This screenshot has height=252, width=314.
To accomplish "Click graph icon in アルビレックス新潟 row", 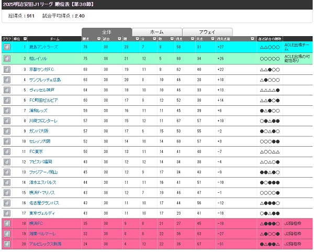I will pos(7,244).
